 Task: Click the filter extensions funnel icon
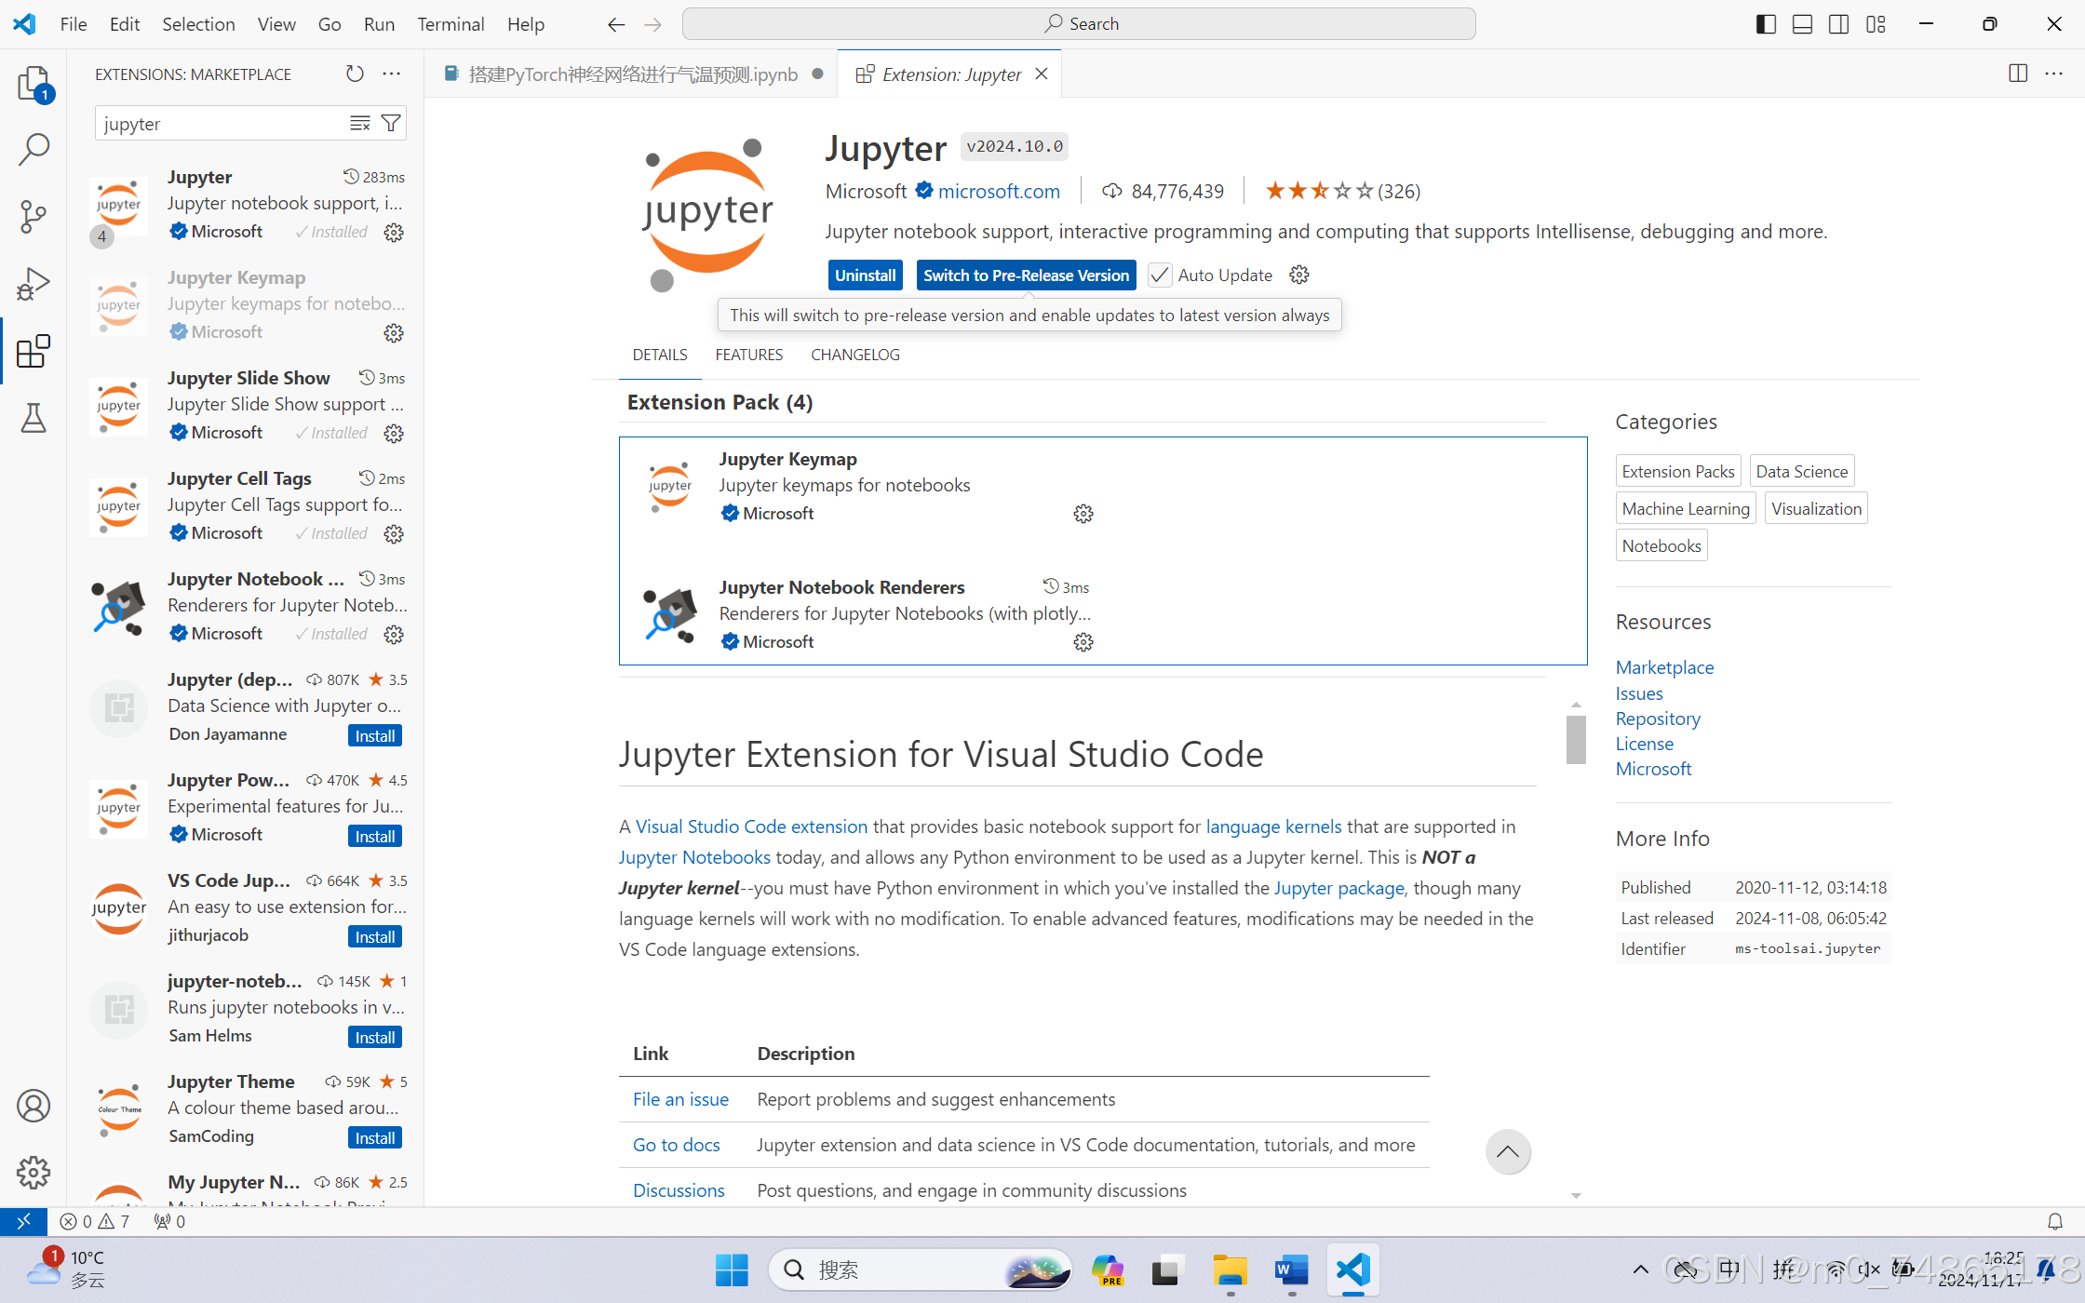click(x=392, y=123)
